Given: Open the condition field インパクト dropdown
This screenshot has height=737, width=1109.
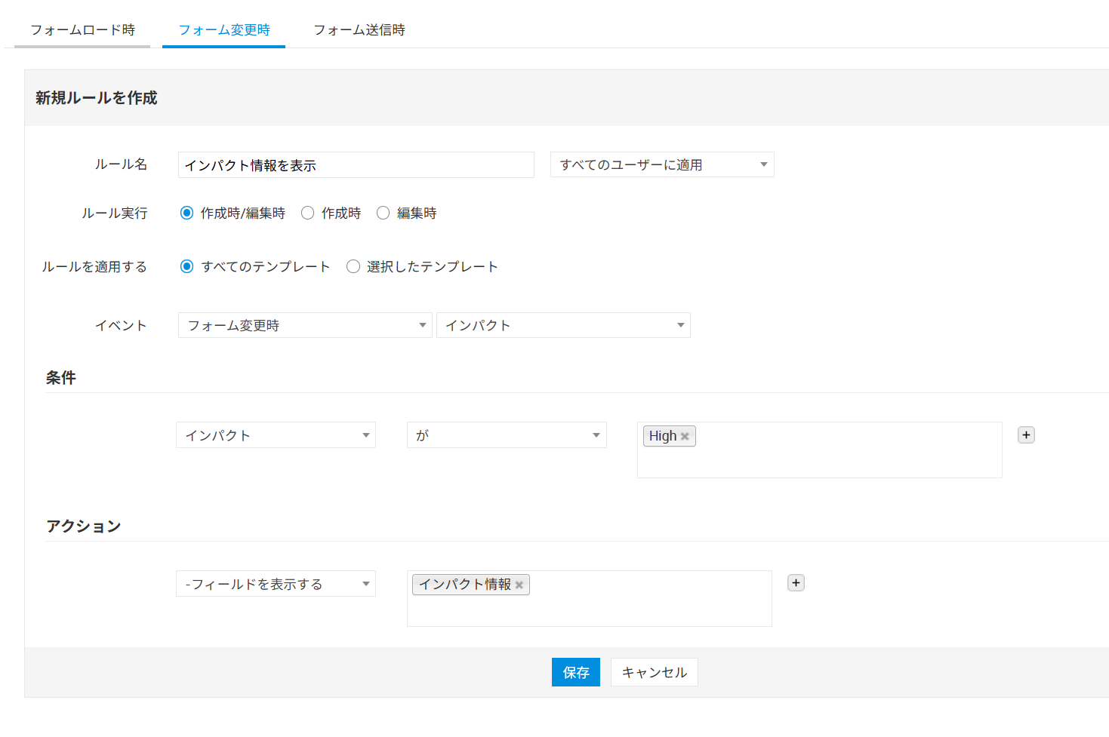Looking at the screenshot, I should click(x=276, y=435).
